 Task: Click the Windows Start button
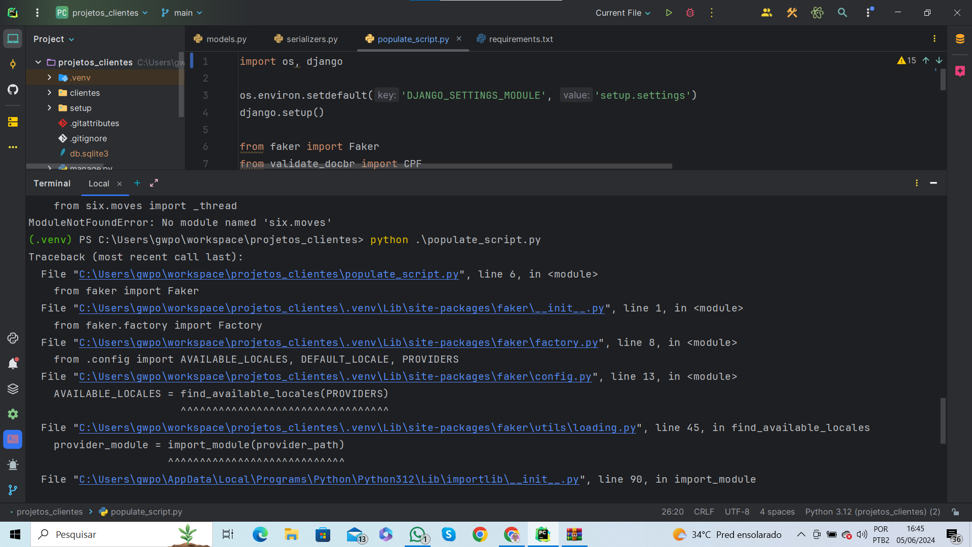click(x=15, y=534)
